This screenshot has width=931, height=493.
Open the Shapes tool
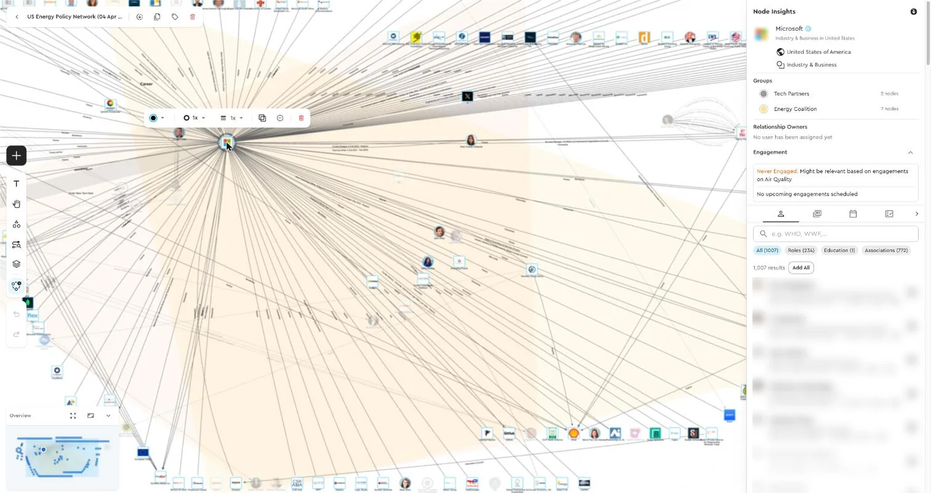point(17,224)
